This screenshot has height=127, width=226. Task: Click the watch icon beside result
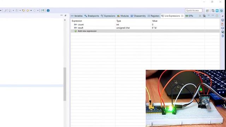tap(76, 28)
